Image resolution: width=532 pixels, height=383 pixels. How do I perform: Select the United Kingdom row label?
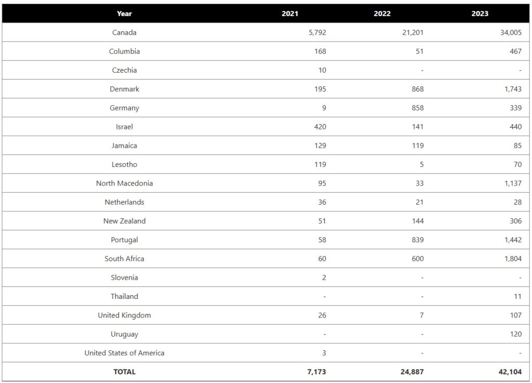(x=124, y=315)
